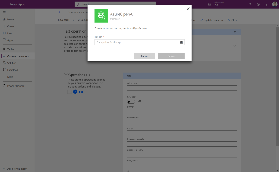
Task: Click the prompt input field
Action: tap(182, 112)
